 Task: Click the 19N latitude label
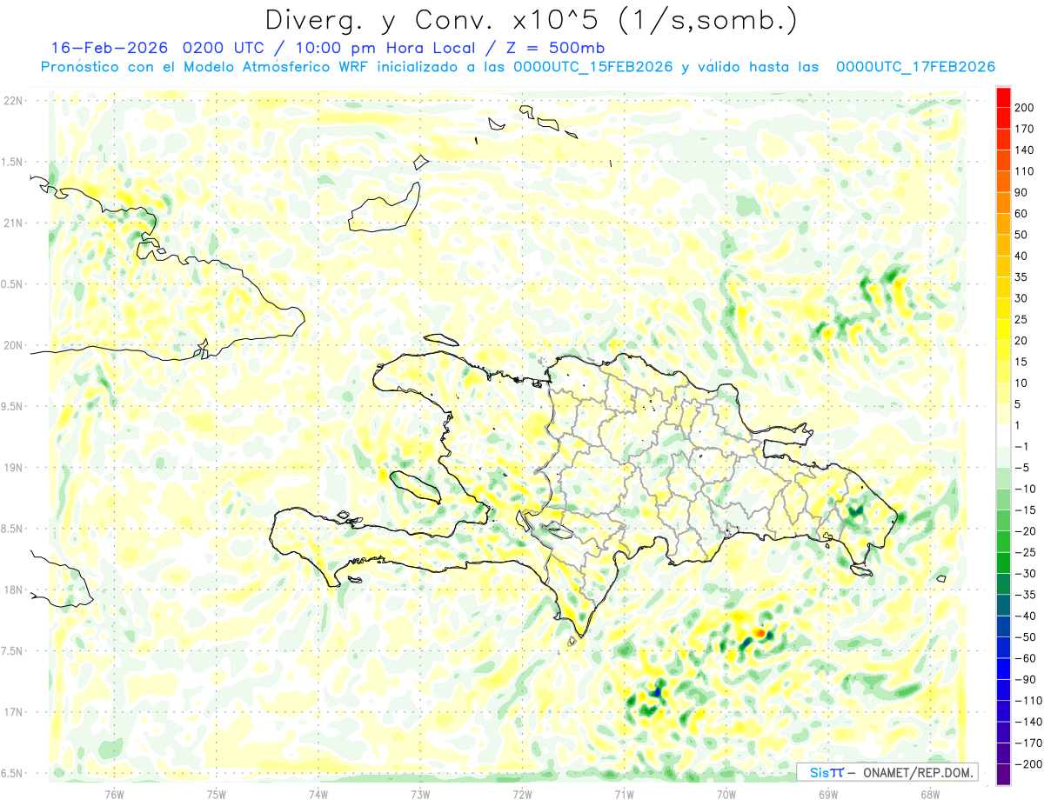pos(12,467)
